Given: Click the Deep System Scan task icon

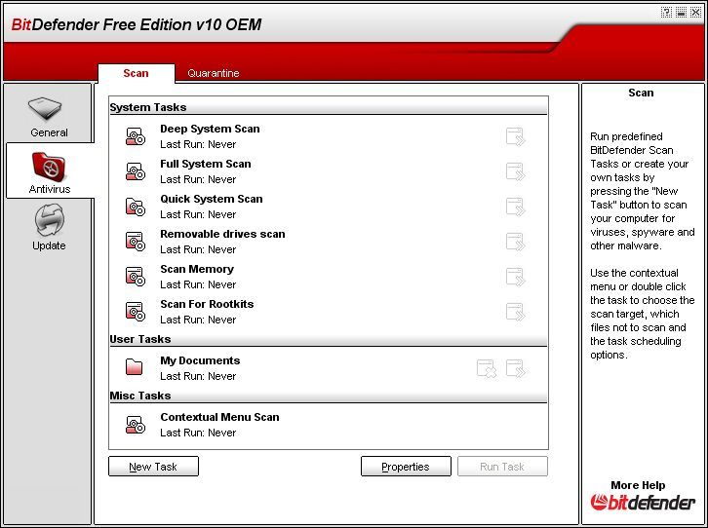Looking at the screenshot, I should point(135,136).
